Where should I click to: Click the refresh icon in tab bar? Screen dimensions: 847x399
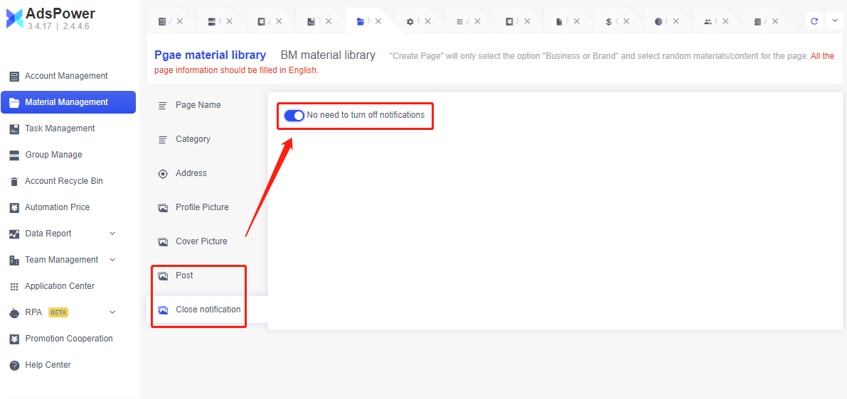(814, 21)
